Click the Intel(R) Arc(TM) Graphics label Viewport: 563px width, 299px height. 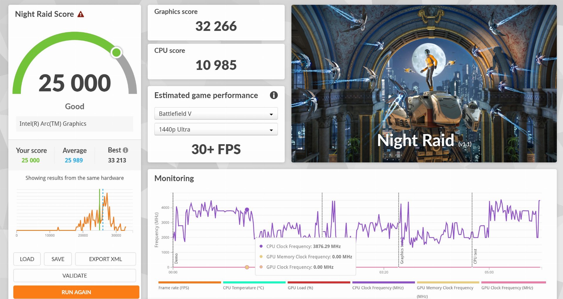click(53, 124)
